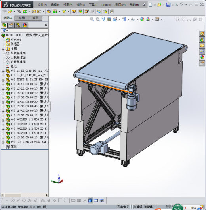206x210 pixels.
Task: Click the New document icon
Action: (151, 5)
